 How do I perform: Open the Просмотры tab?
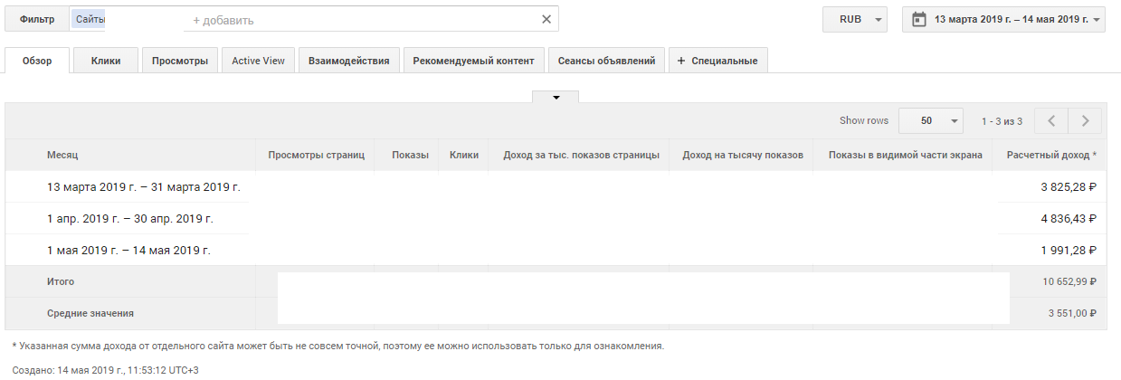(x=179, y=61)
